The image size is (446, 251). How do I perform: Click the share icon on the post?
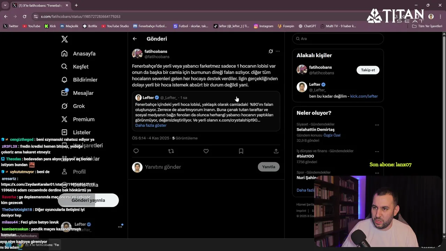(276, 151)
